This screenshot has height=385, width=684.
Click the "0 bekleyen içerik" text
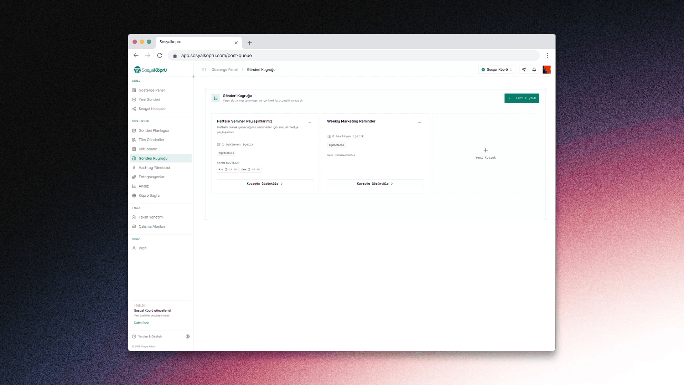348,137
